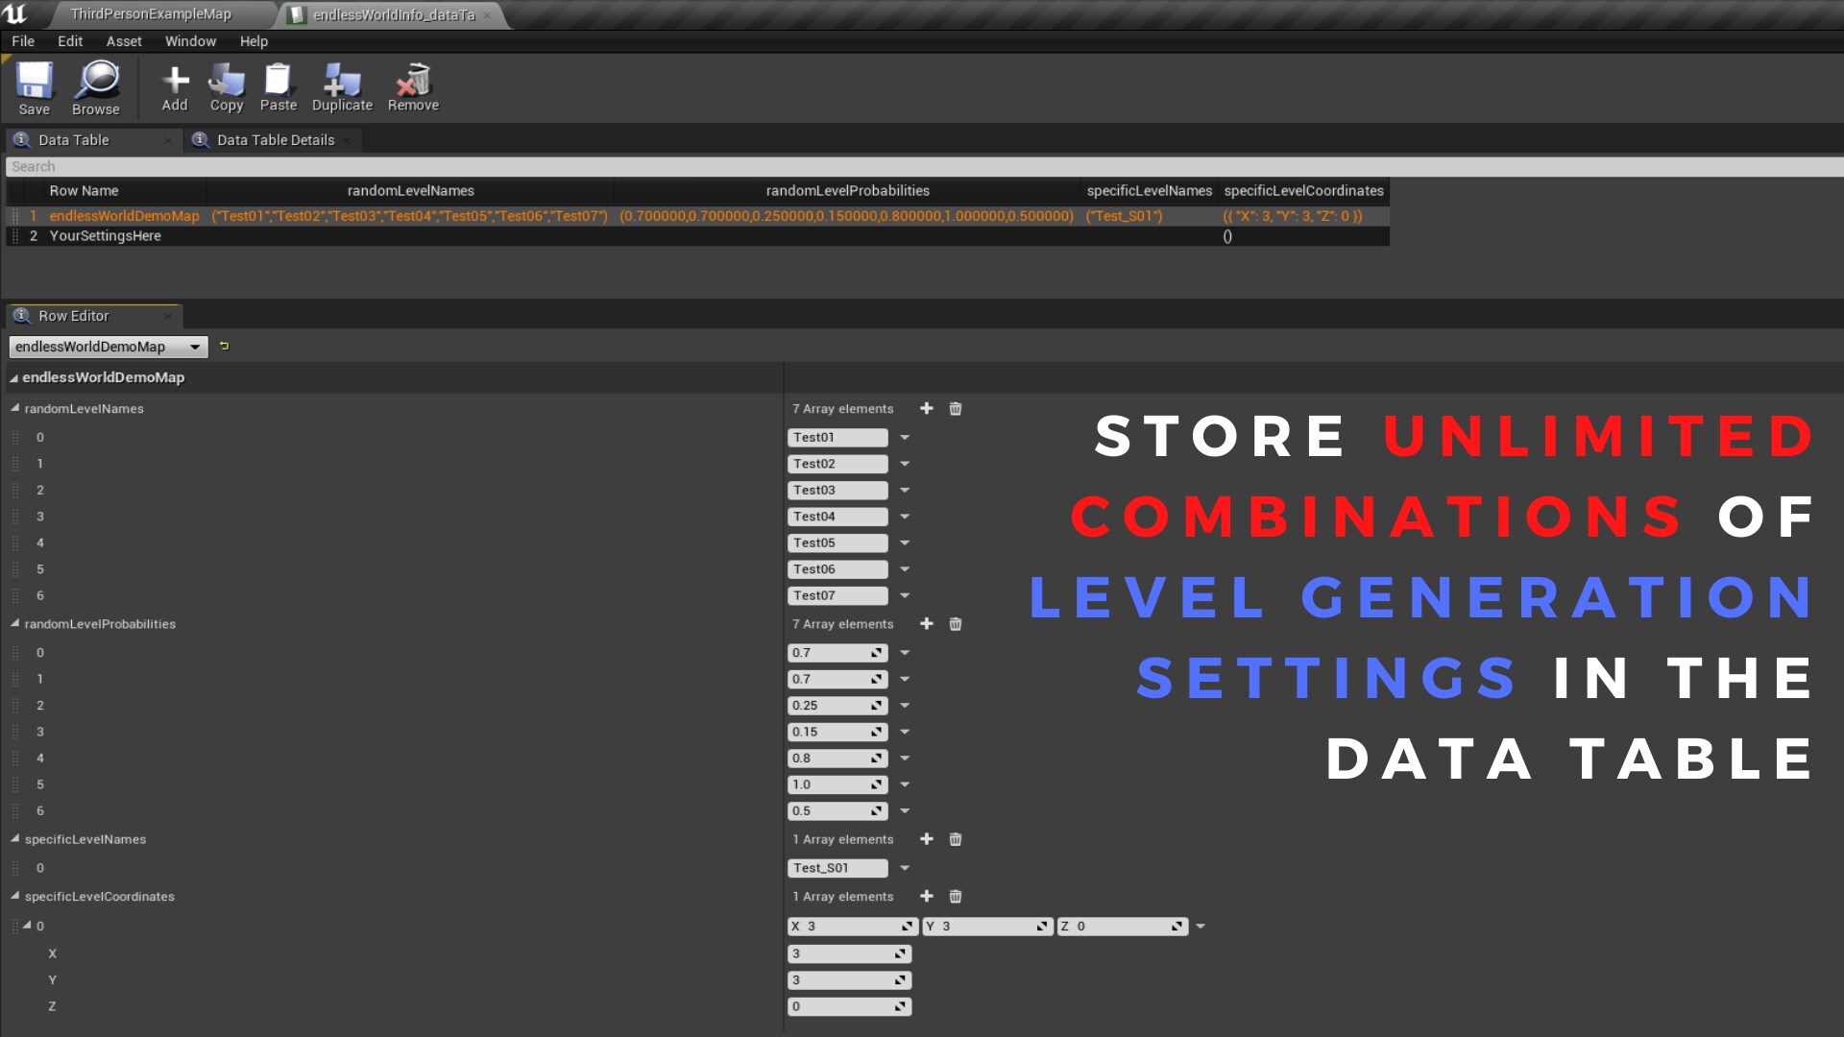The width and height of the screenshot is (1844, 1037).
Task: Collapse the specificLevelCoordinates section
Action: 15,896
